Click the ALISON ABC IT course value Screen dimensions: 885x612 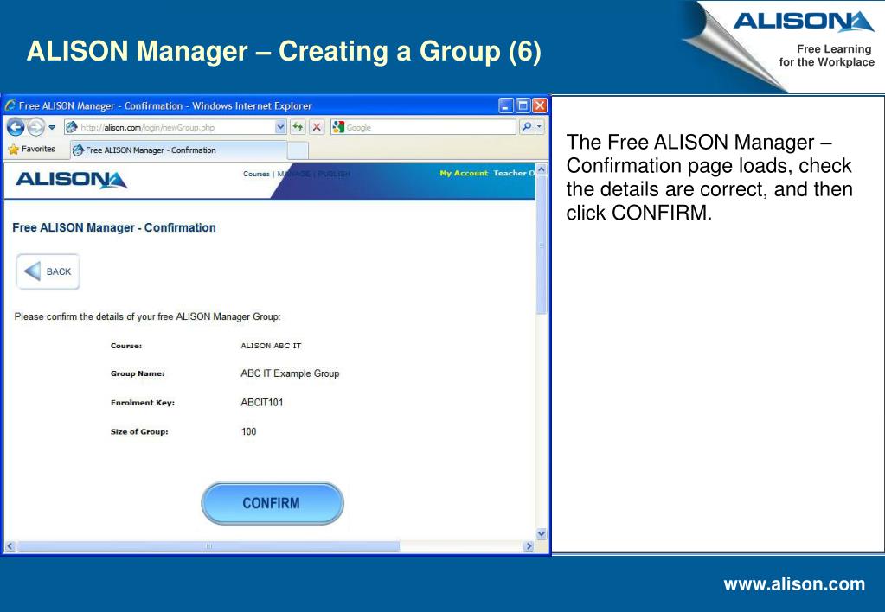[271, 346]
